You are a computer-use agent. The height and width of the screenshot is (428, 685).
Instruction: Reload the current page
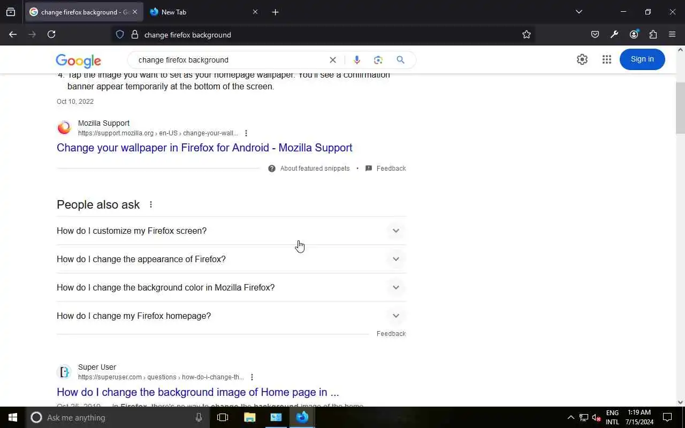[x=51, y=34]
